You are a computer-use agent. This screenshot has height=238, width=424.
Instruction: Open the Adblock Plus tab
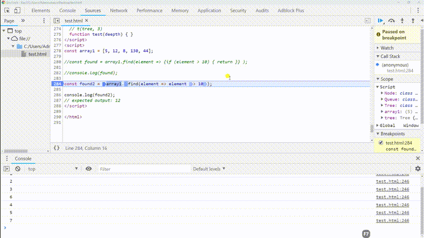click(x=291, y=11)
